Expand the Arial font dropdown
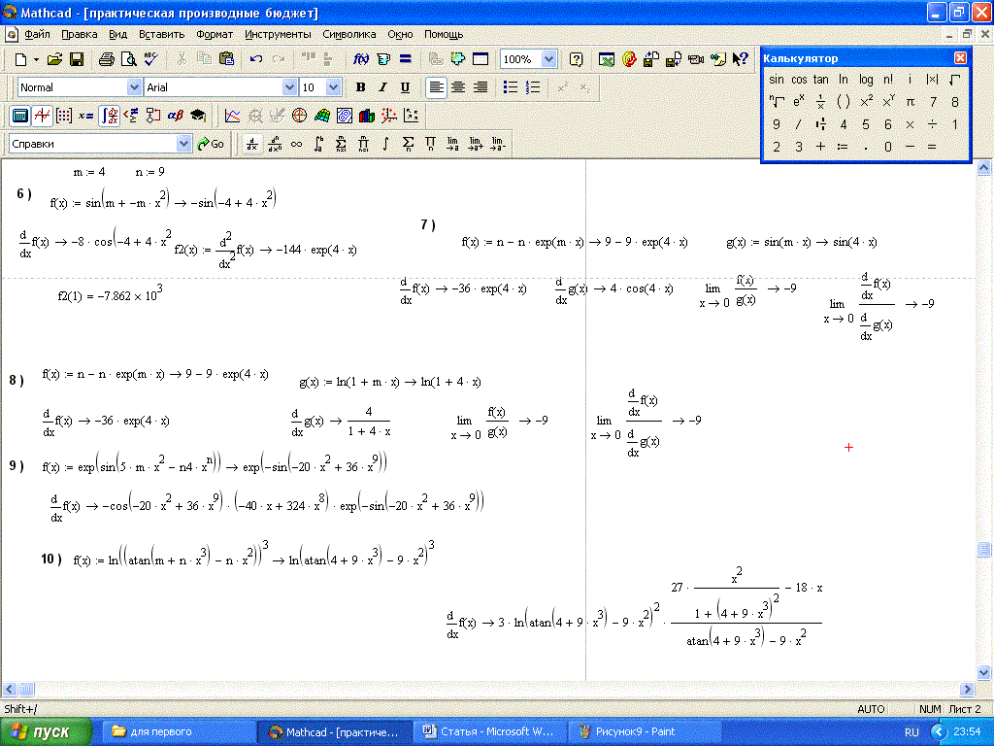This screenshot has height=746, width=994. pyautogui.click(x=288, y=87)
